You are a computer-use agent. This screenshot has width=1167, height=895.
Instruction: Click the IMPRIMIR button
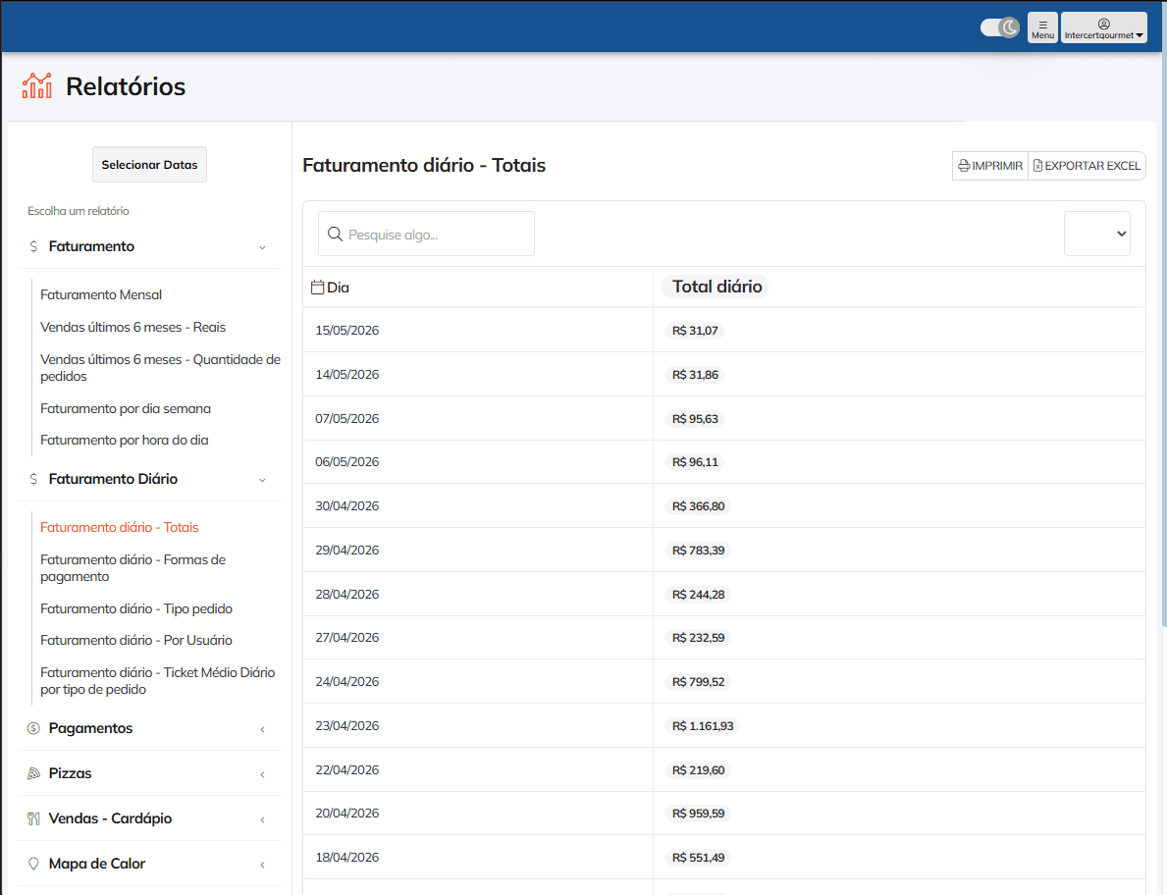click(x=990, y=166)
